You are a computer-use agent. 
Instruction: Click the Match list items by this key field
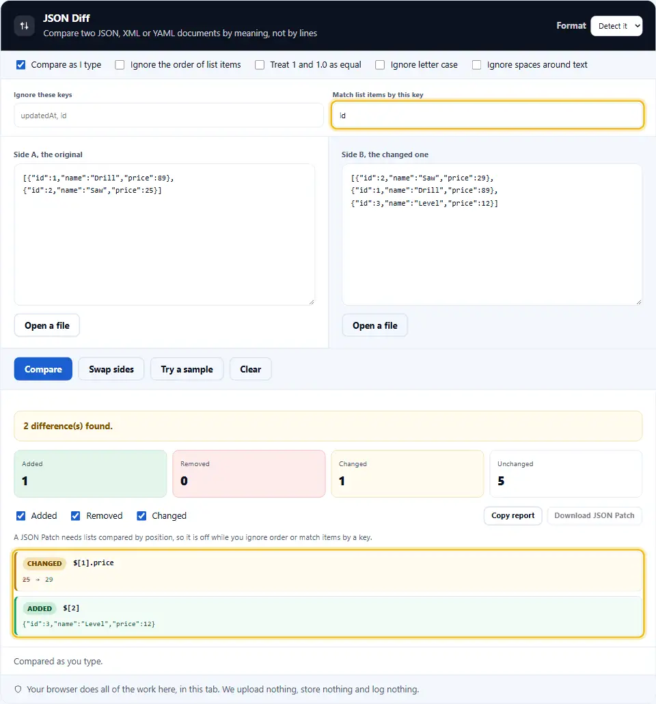coord(488,116)
